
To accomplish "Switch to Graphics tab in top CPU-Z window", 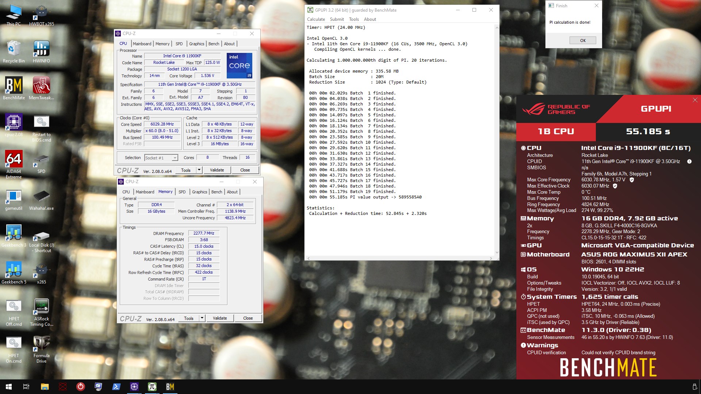I will [x=196, y=44].
